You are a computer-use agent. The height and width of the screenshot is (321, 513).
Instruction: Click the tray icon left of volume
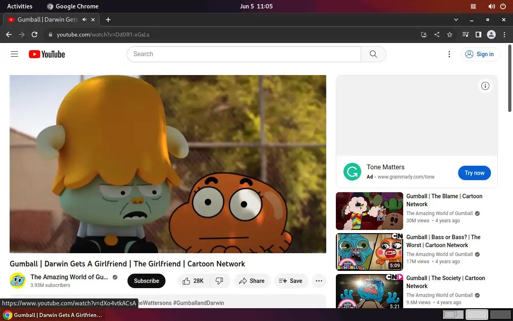click(x=473, y=6)
